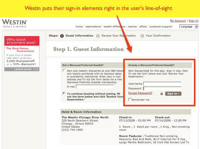Click the 320 North Dearborn Street address
Image resolution: width=200 pixels, height=149 pixels.
pos(80,121)
